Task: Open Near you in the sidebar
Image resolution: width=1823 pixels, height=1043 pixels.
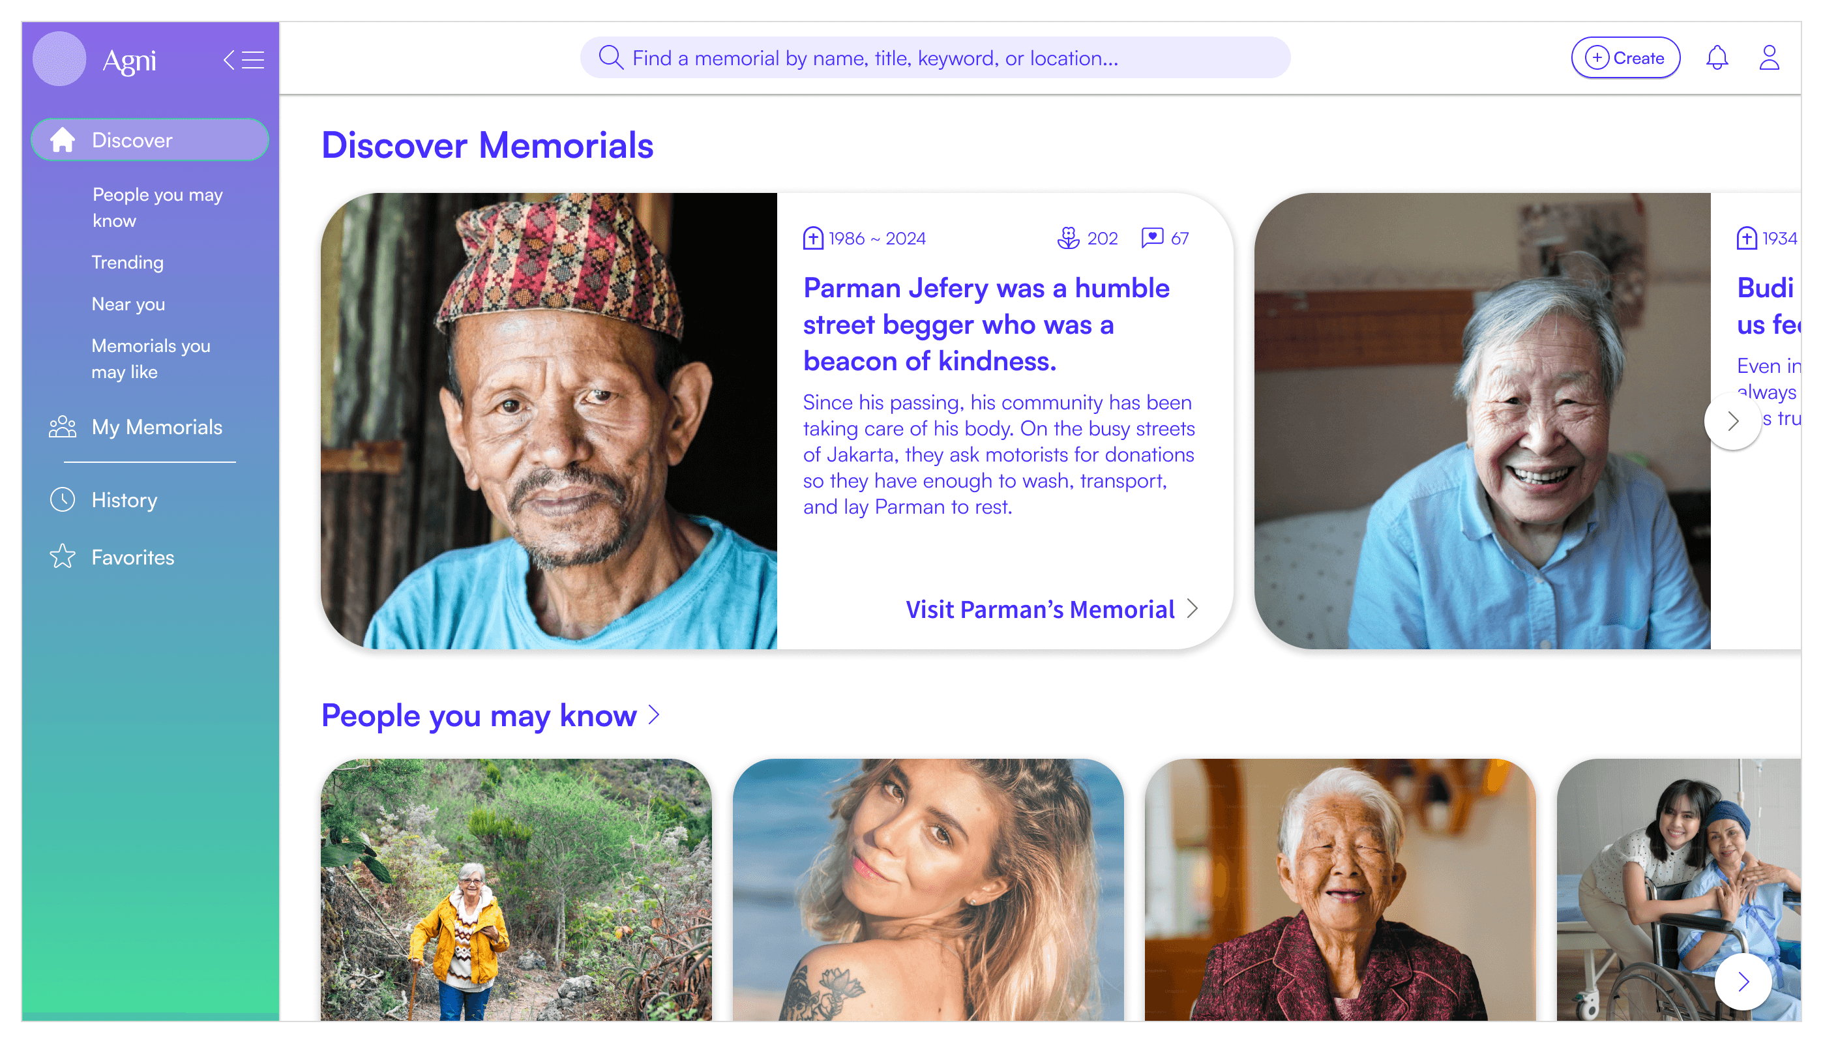Action: tap(128, 304)
